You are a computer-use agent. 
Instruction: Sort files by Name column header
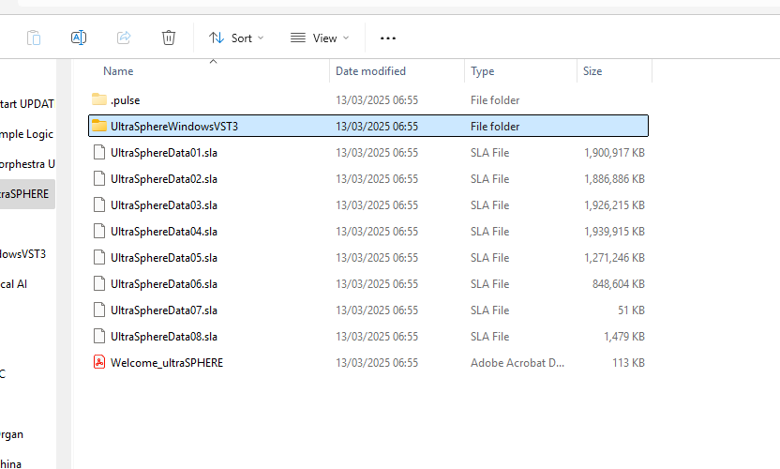tap(118, 71)
